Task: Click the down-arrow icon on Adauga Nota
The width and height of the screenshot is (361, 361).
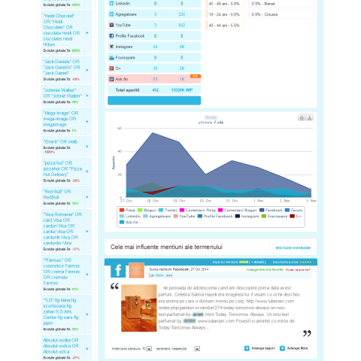Action: tap(282, 348)
